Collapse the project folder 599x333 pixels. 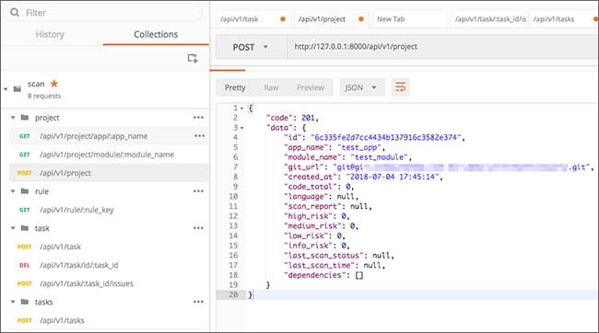point(13,118)
